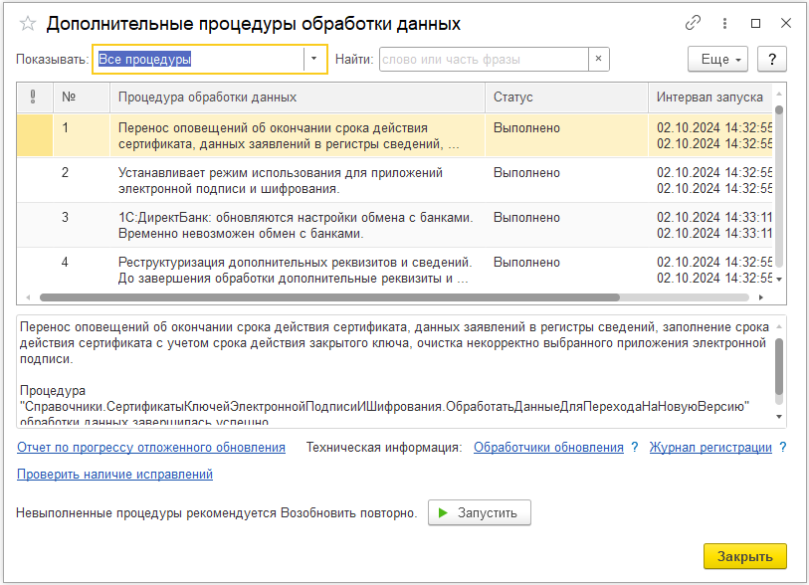Viewport: 809px width, 585px height.
Task: Add window to favorites with star icon
Action: click(27, 24)
